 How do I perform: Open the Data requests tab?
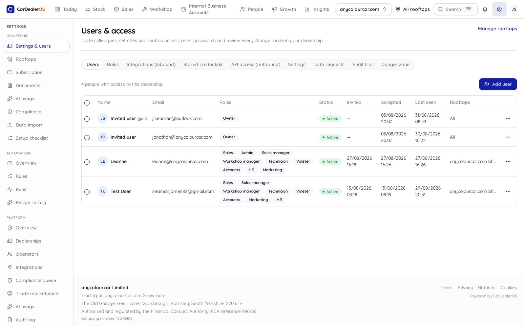(328, 64)
